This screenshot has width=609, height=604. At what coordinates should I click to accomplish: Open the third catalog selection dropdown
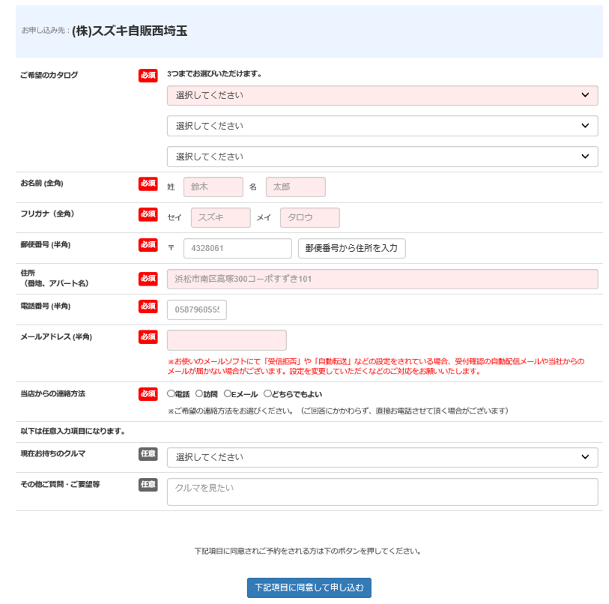click(382, 157)
